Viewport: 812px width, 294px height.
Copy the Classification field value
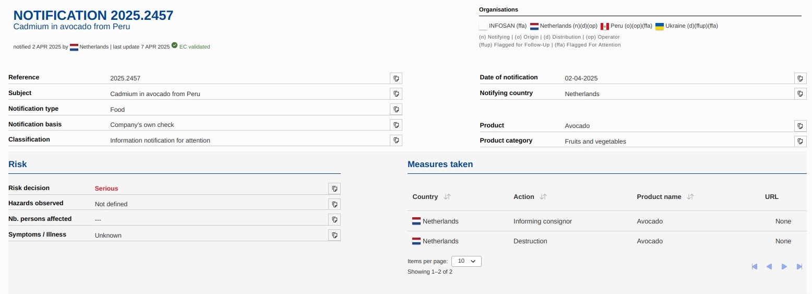coord(396,140)
